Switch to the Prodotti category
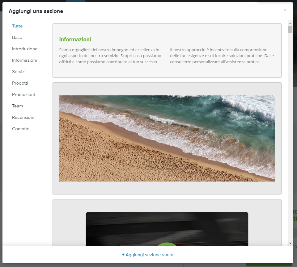This screenshot has height=267, width=297. pyautogui.click(x=20, y=83)
